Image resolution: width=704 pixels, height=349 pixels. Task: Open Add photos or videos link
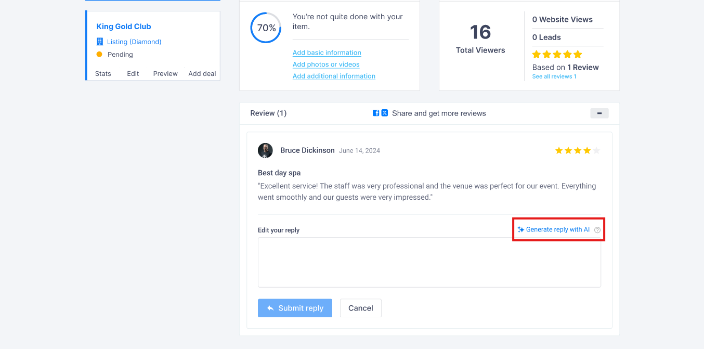[x=326, y=64]
